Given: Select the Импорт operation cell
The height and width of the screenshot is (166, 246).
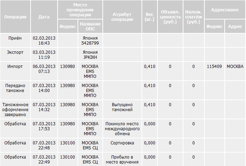Looking at the screenshot, I should tap(15, 66).
